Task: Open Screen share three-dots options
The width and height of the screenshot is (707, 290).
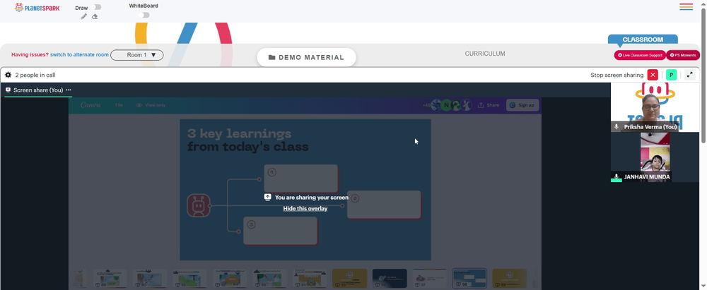Action: click(x=69, y=90)
